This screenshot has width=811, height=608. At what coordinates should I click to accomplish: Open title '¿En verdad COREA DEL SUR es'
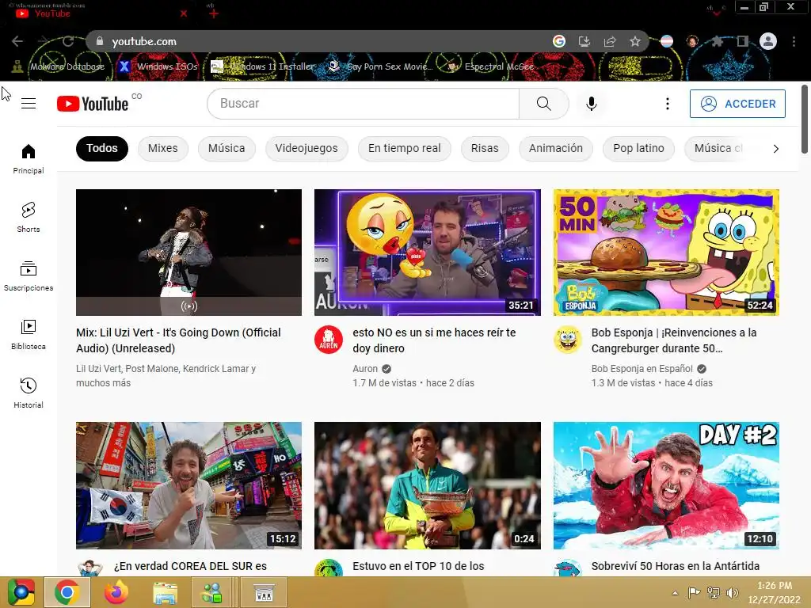click(x=190, y=566)
